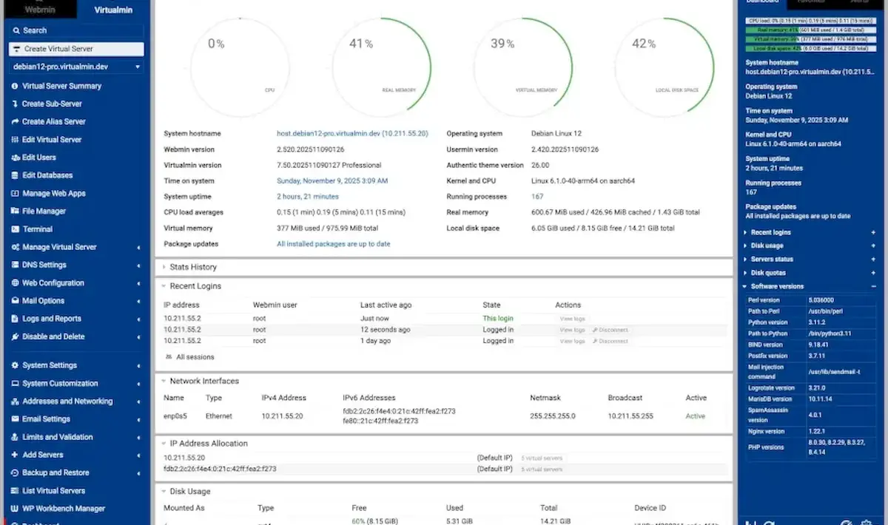Select the Dashboard tab in right panel
888x525 pixels.
[x=762, y=3]
